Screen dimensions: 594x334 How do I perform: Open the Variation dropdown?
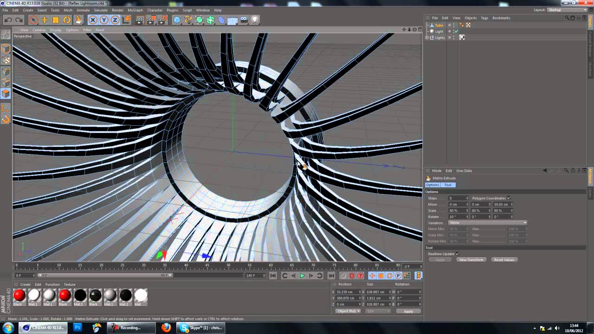coord(488,223)
